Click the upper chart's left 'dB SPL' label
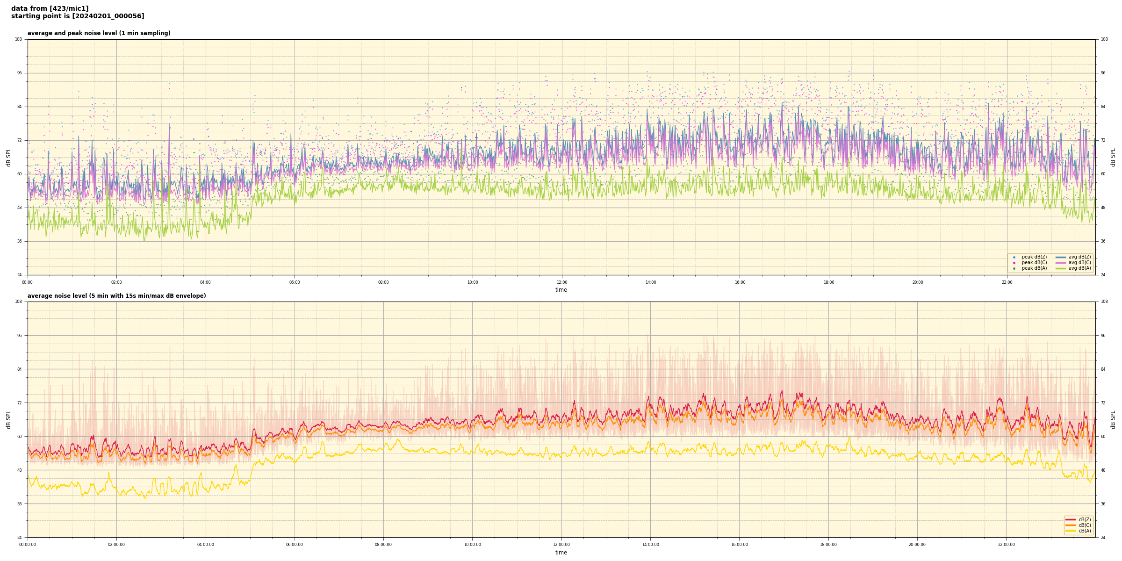Image resolution: width=1122 pixels, height=561 pixels. [8, 157]
